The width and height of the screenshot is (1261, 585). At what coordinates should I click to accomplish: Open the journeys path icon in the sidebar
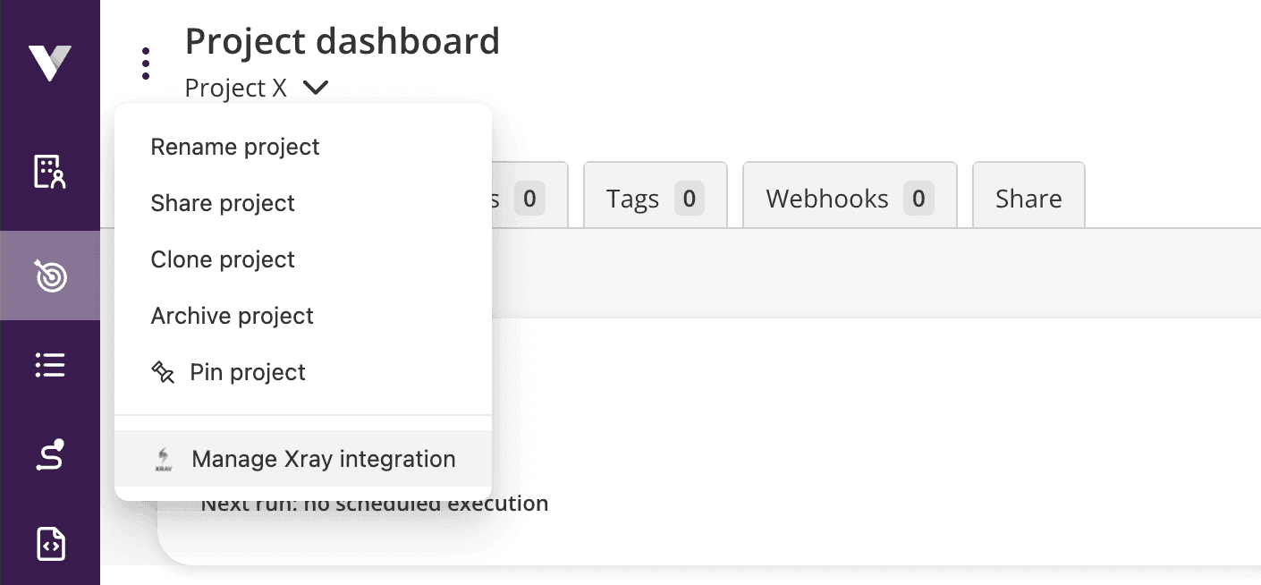pos(50,454)
